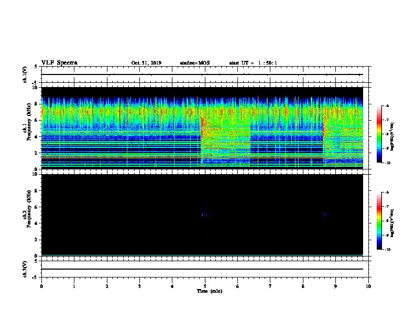This screenshot has width=415, height=321.
Task: Click the ch.3 voltage trace line
Action: point(202,269)
